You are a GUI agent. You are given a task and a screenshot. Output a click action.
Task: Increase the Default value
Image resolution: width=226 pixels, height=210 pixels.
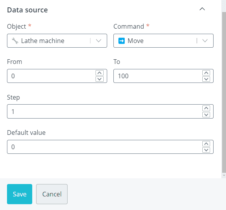click(206, 144)
